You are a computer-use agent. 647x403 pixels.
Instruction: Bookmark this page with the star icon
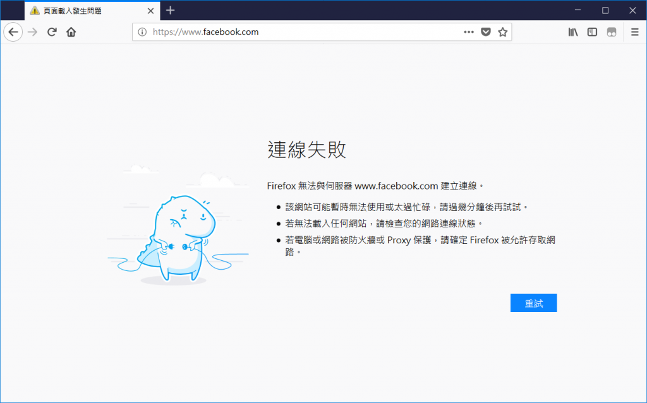pyautogui.click(x=502, y=32)
